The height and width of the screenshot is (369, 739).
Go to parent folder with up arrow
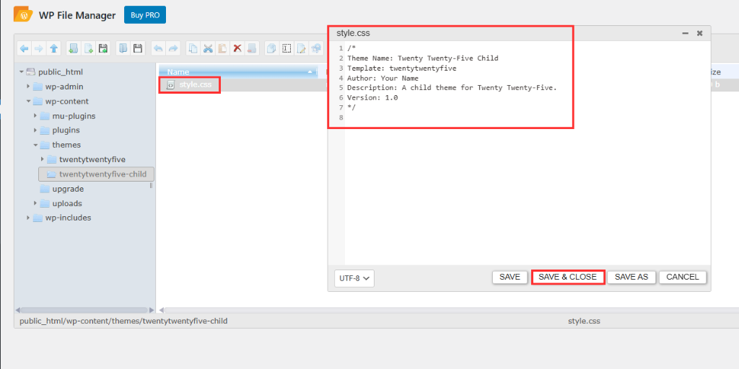tap(53, 48)
